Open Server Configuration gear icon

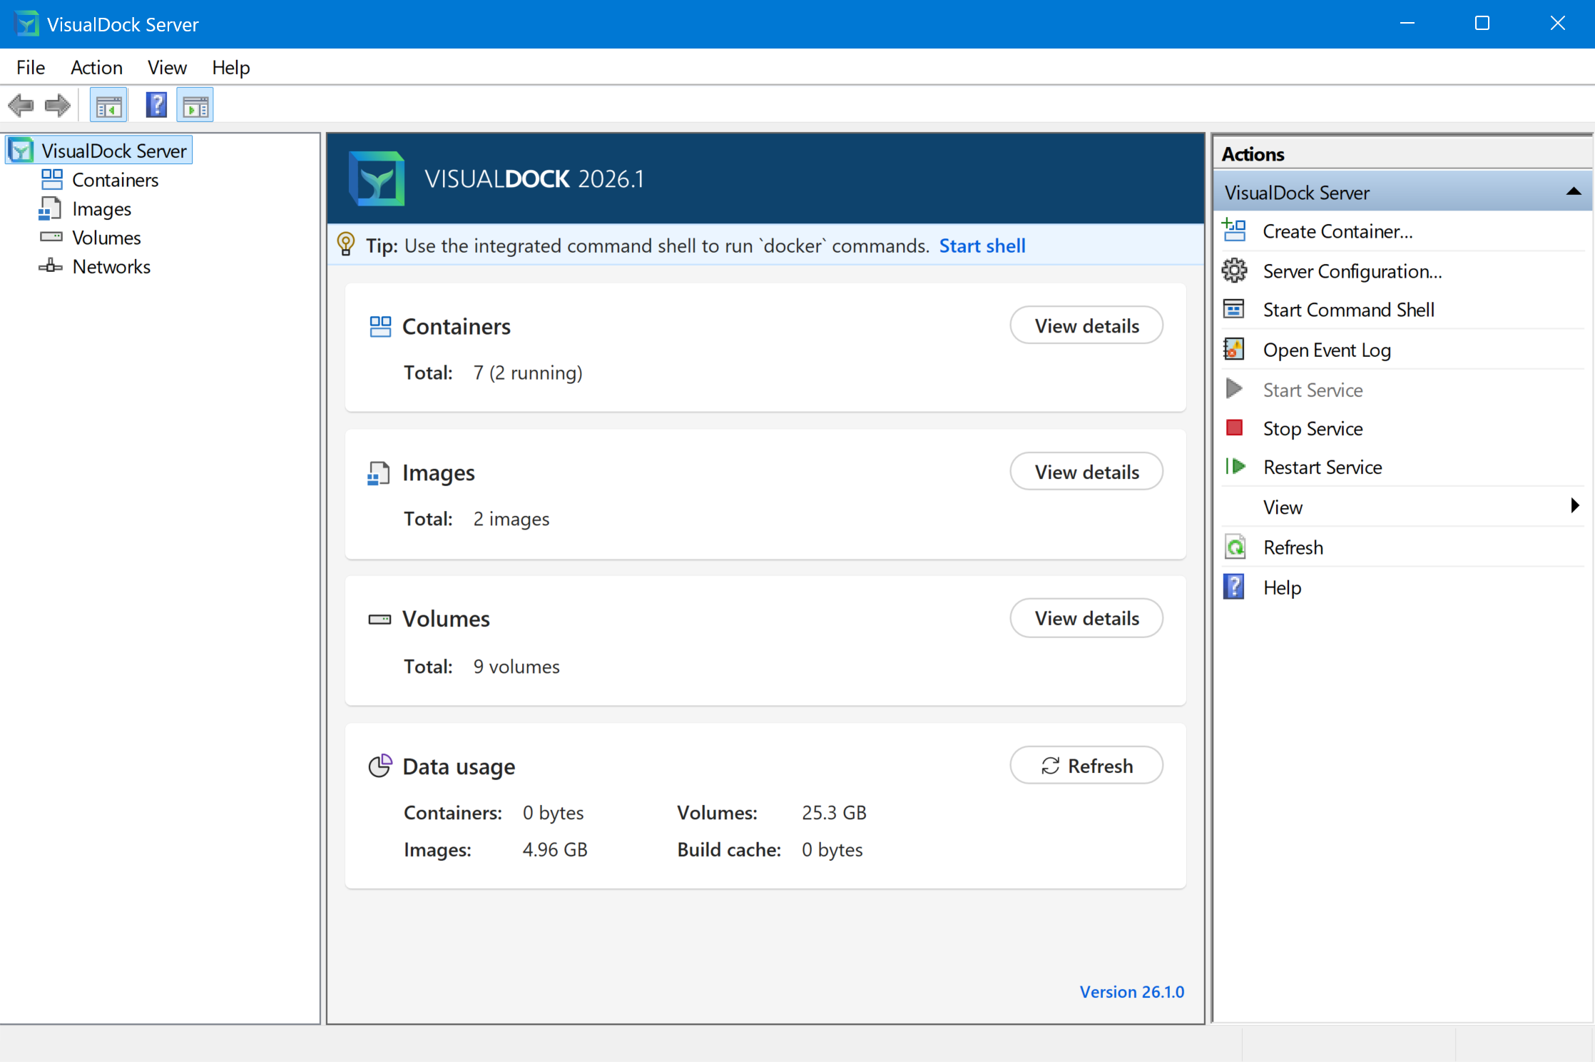(x=1234, y=271)
